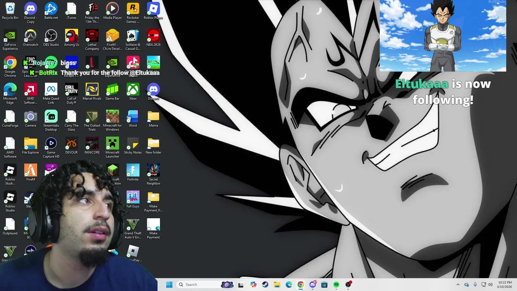Open the Xbox desktop app icon
The height and width of the screenshot is (291, 517).
133,92
